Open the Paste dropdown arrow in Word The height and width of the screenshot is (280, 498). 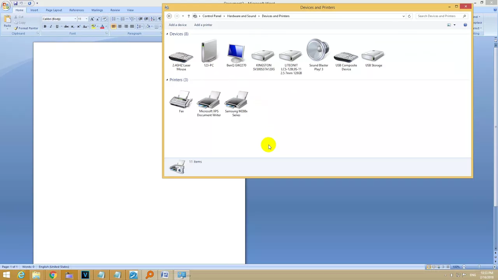pos(7,30)
